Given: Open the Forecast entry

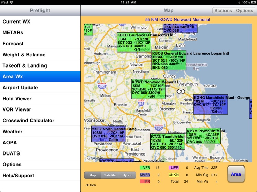Looking at the screenshot, I should click(x=40, y=44).
